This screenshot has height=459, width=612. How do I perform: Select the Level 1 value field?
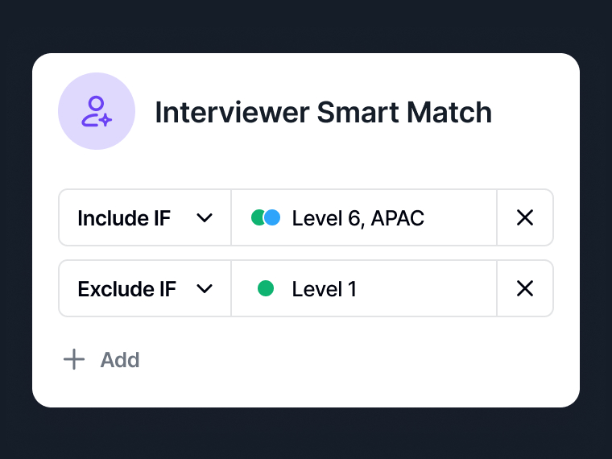click(364, 289)
